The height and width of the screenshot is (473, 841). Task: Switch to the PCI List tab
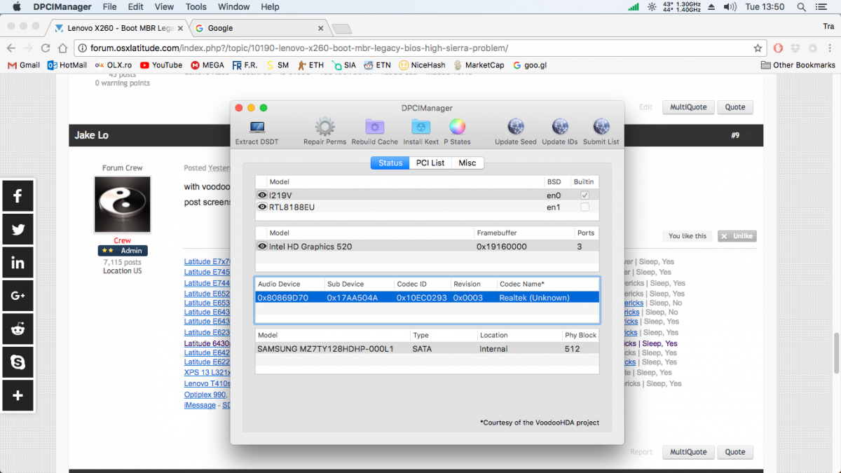[x=430, y=163]
